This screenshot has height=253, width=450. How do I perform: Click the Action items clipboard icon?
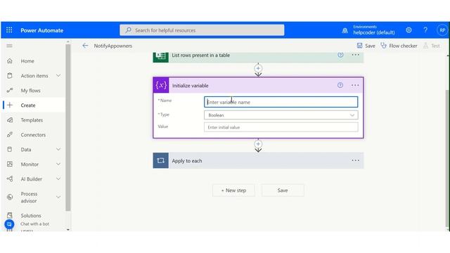(10, 76)
